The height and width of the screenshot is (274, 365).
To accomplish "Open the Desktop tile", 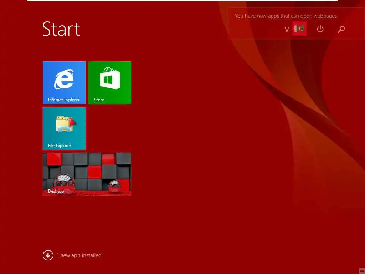I will point(87,174).
